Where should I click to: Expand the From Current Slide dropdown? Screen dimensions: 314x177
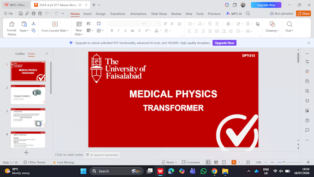[67, 31]
